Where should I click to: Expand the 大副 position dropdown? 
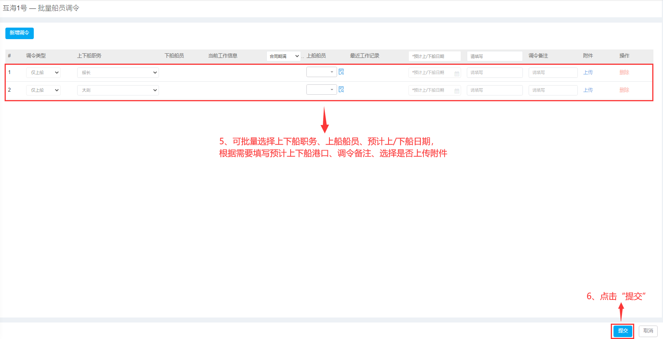118,90
